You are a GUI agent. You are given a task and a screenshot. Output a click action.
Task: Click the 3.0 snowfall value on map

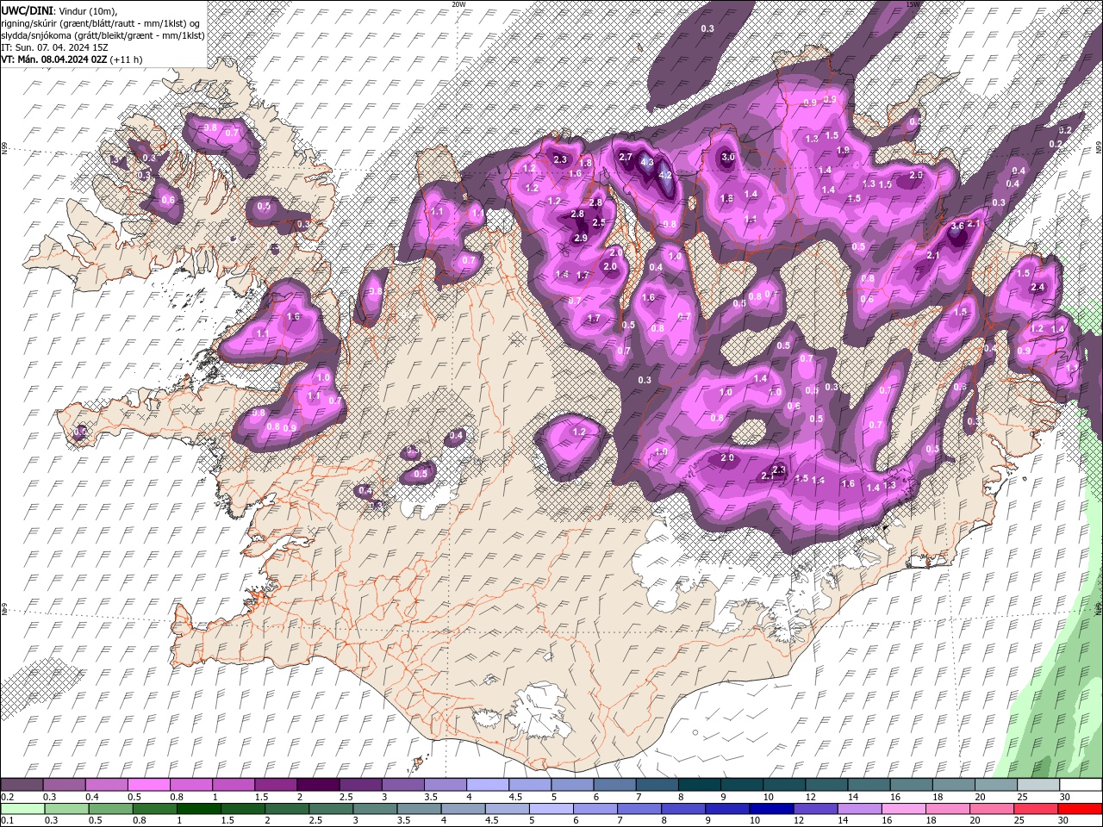click(727, 157)
